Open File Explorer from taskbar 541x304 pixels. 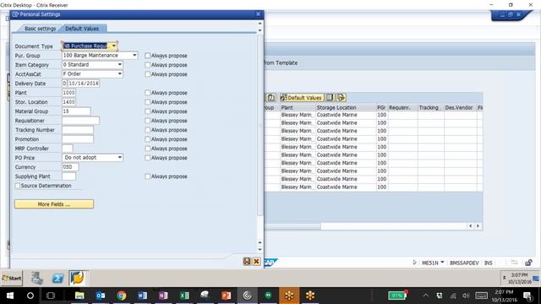79,296
